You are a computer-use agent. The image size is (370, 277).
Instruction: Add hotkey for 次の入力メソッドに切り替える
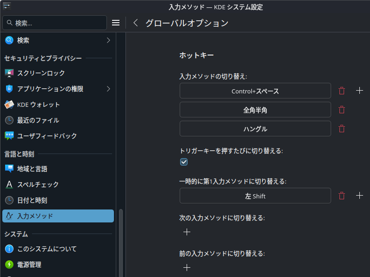[187, 232]
